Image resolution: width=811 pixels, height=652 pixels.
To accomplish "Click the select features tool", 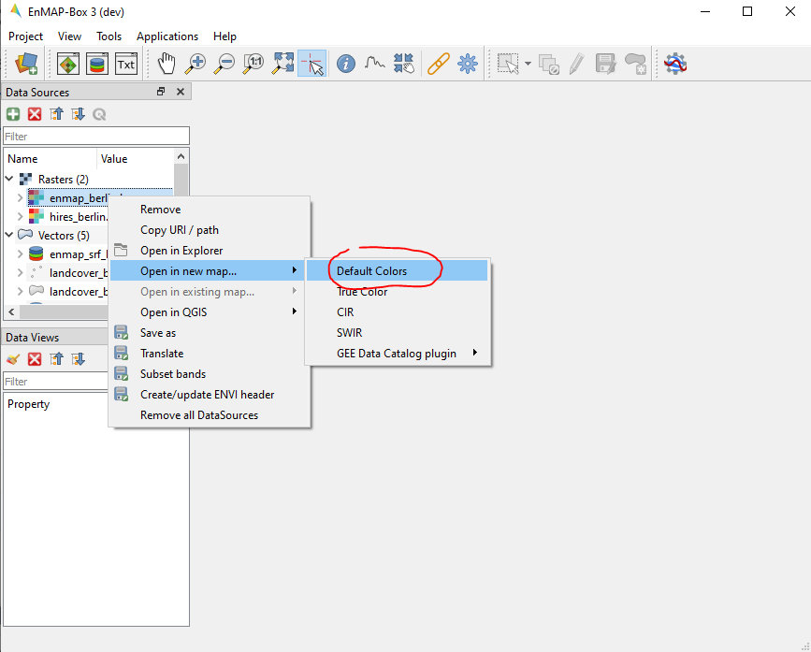I will 508,64.
